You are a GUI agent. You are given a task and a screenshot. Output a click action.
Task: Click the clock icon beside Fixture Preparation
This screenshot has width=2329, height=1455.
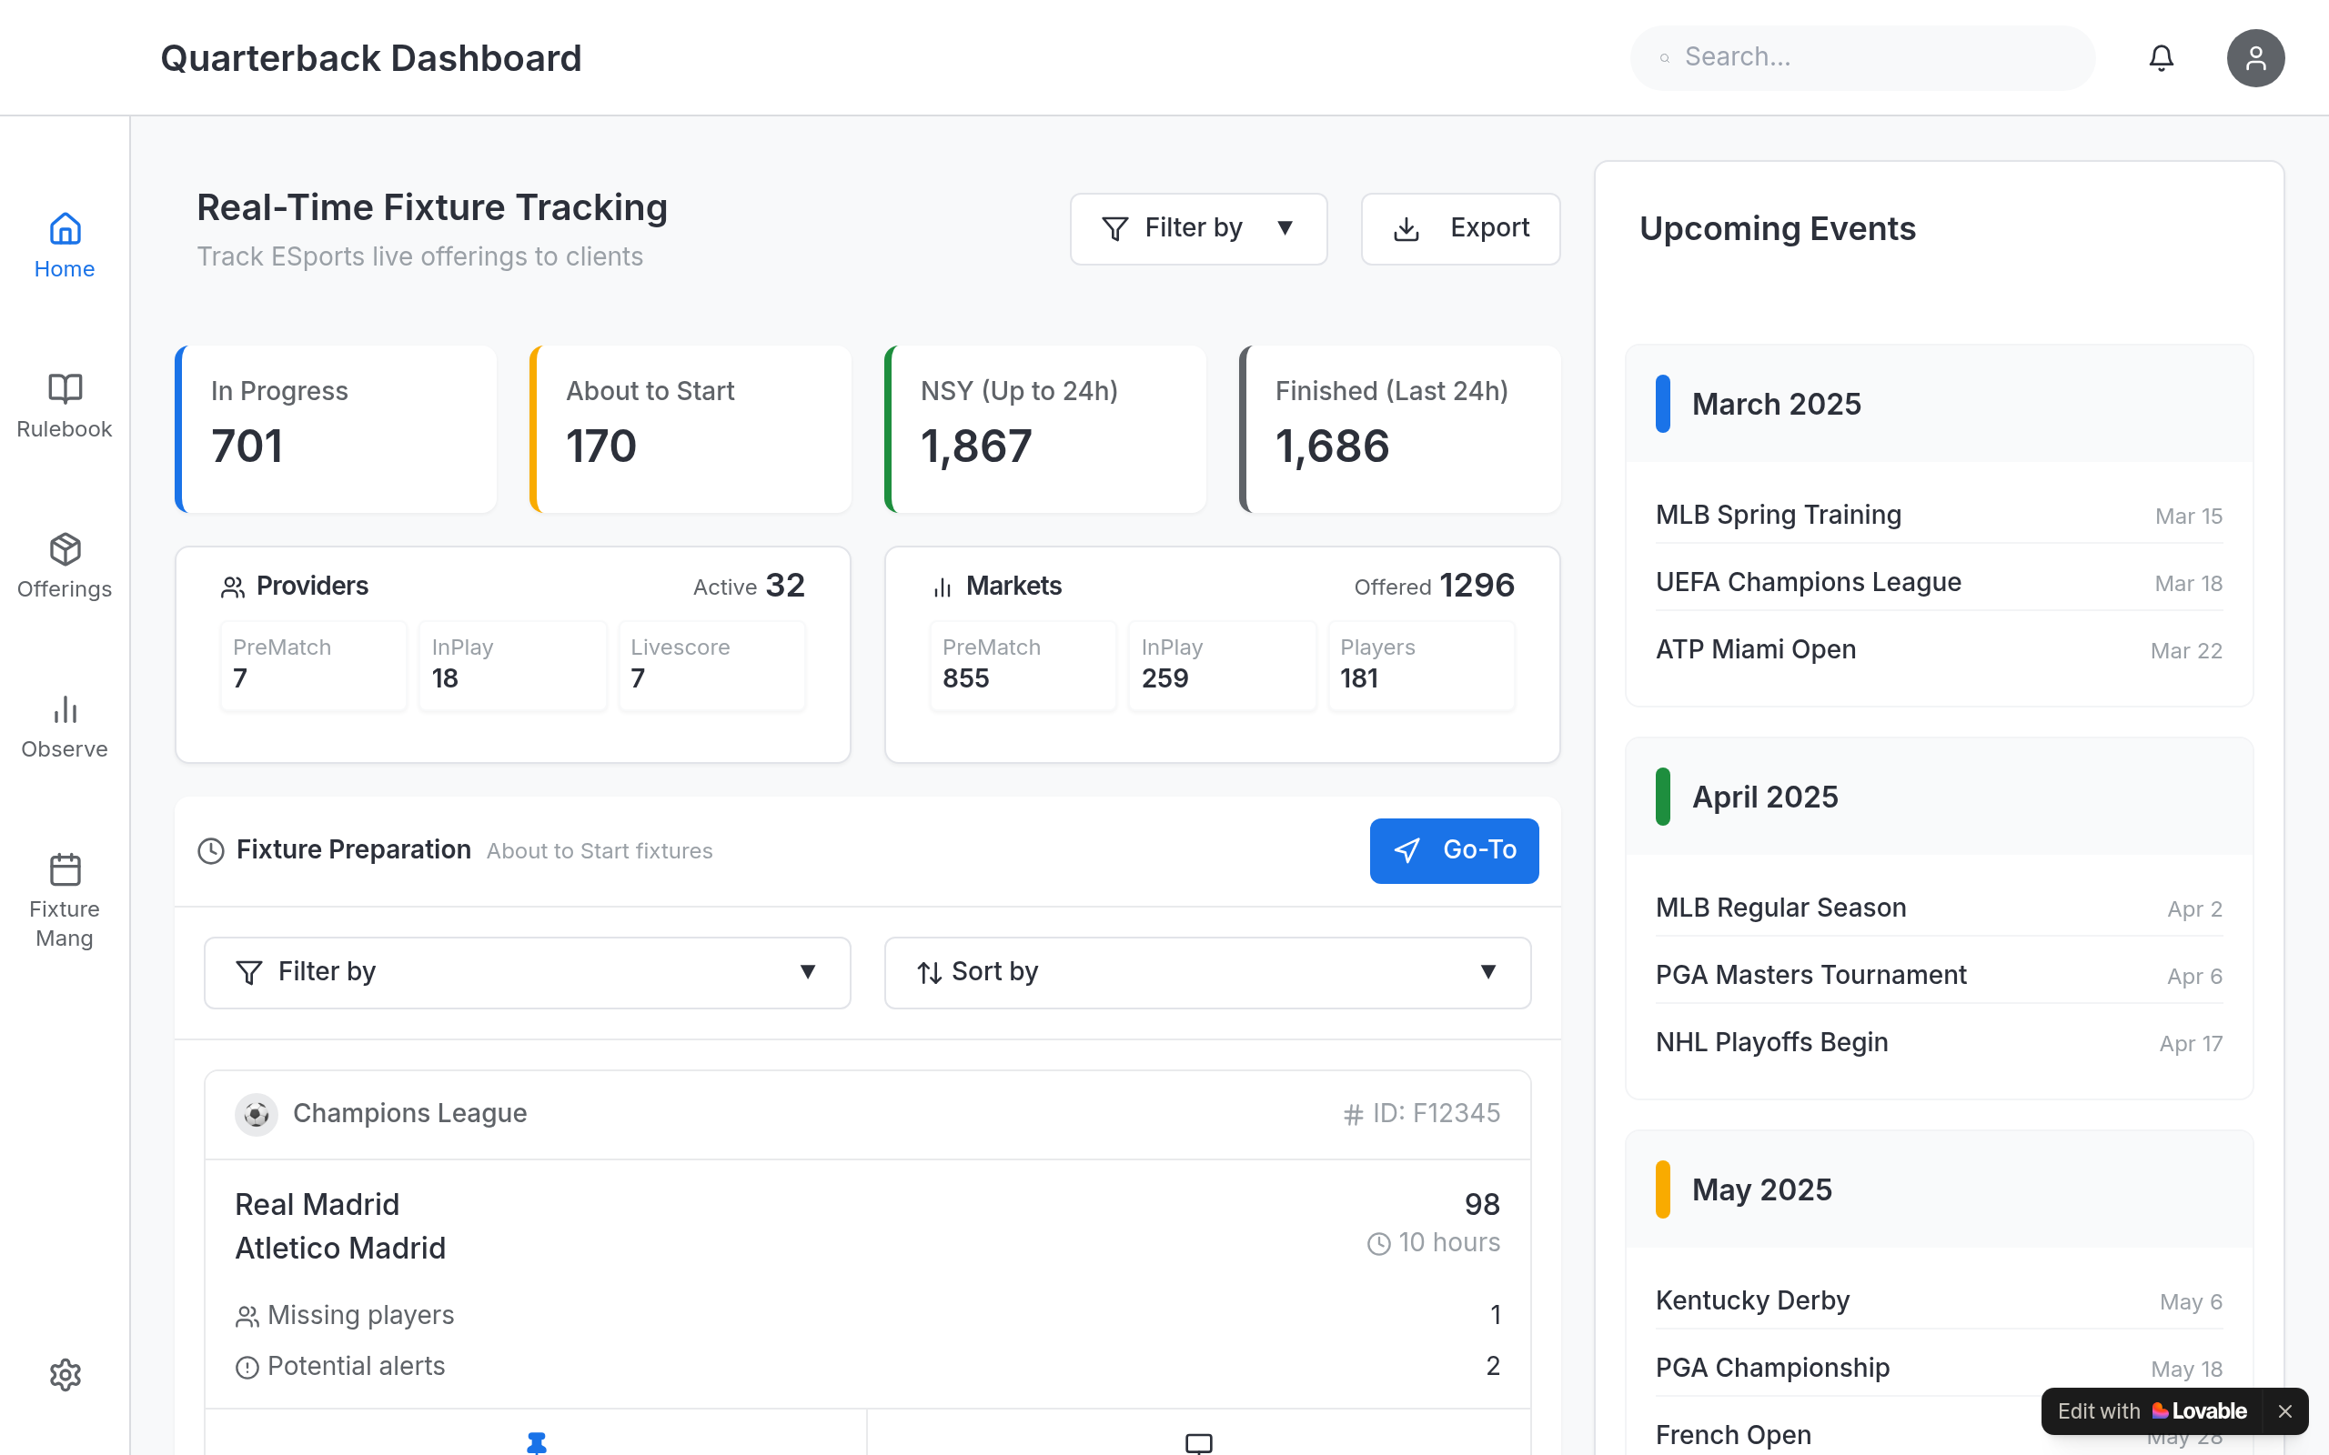pyautogui.click(x=211, y=850)
